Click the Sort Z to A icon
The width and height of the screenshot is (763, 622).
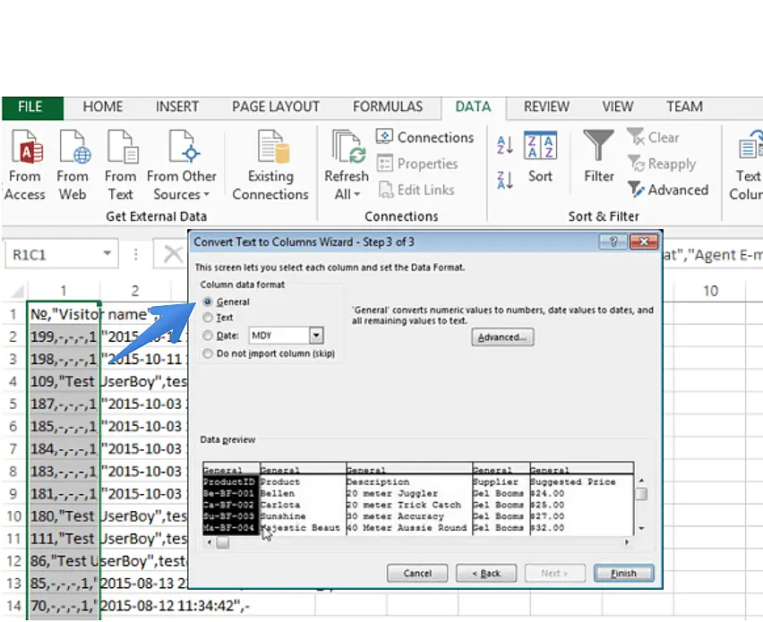point(504,180)
